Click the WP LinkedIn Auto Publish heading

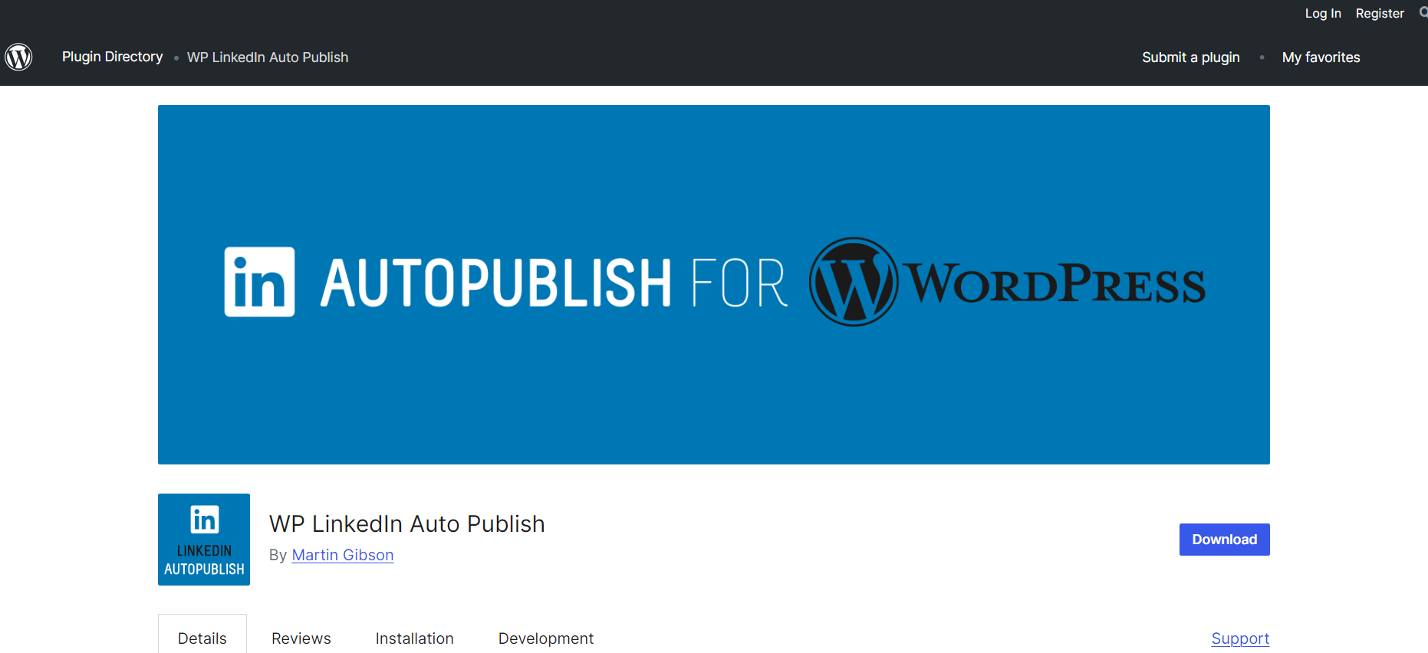407,523
